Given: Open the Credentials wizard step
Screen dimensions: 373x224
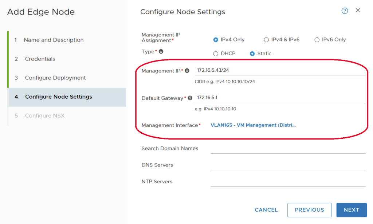Looking at the screenshot, I should pyautogui.click(x=40, y=59).
